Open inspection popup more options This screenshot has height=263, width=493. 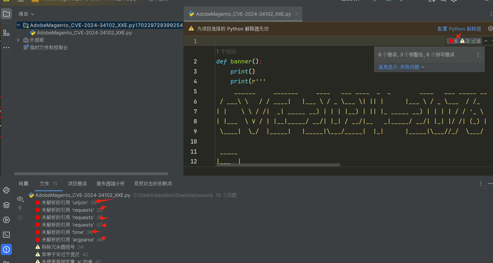[x=478, y=55]
